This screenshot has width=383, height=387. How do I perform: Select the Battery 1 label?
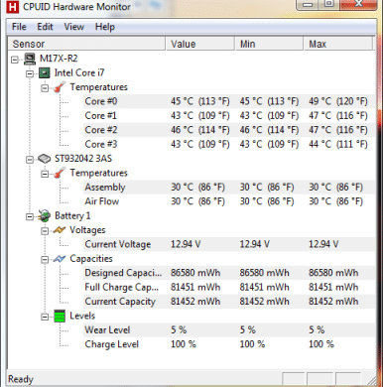point(72,216)
